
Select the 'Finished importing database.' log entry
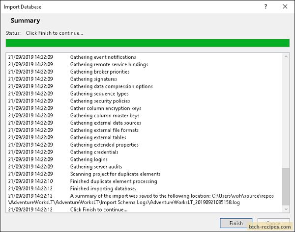pyautogui.click(x=103, y=188)
